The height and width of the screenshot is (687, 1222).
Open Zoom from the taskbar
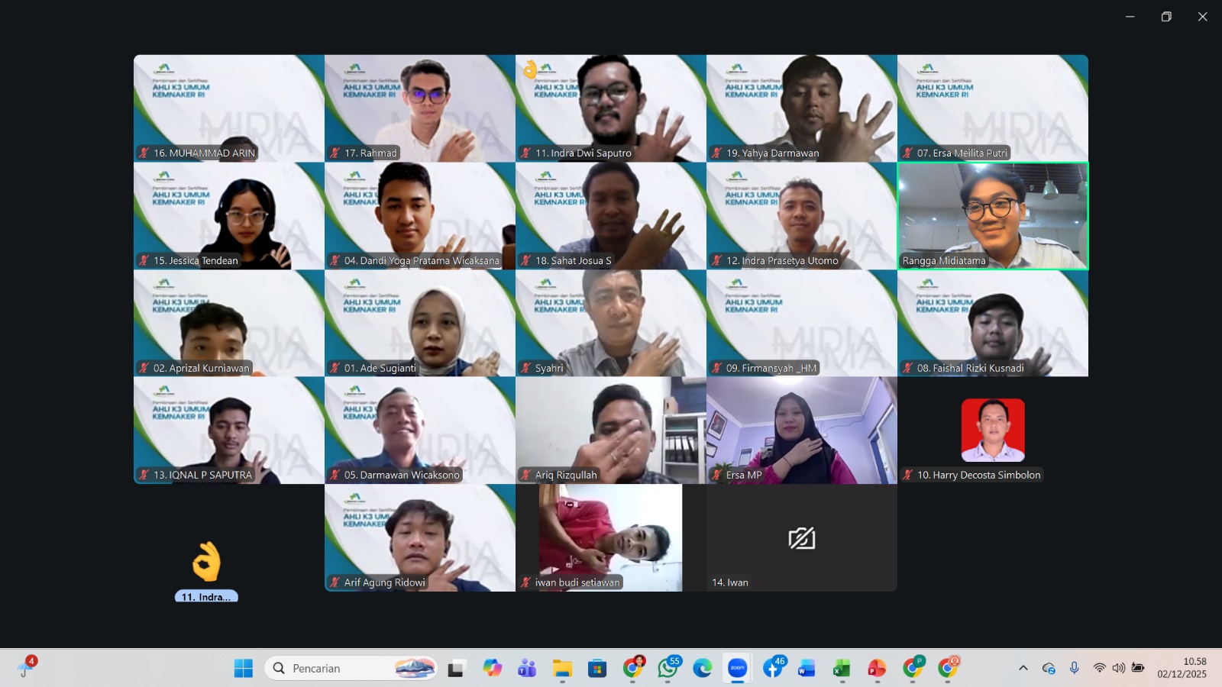coord(737,668)
